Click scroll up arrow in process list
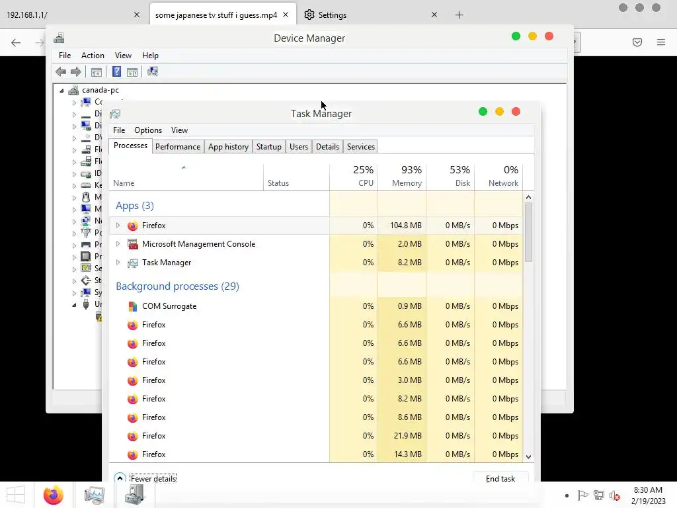Screen dimensions: 677x508 (x=528, y=197)
